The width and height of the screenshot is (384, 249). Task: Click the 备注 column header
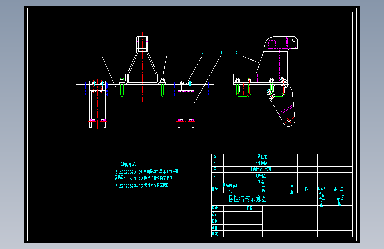339,189
